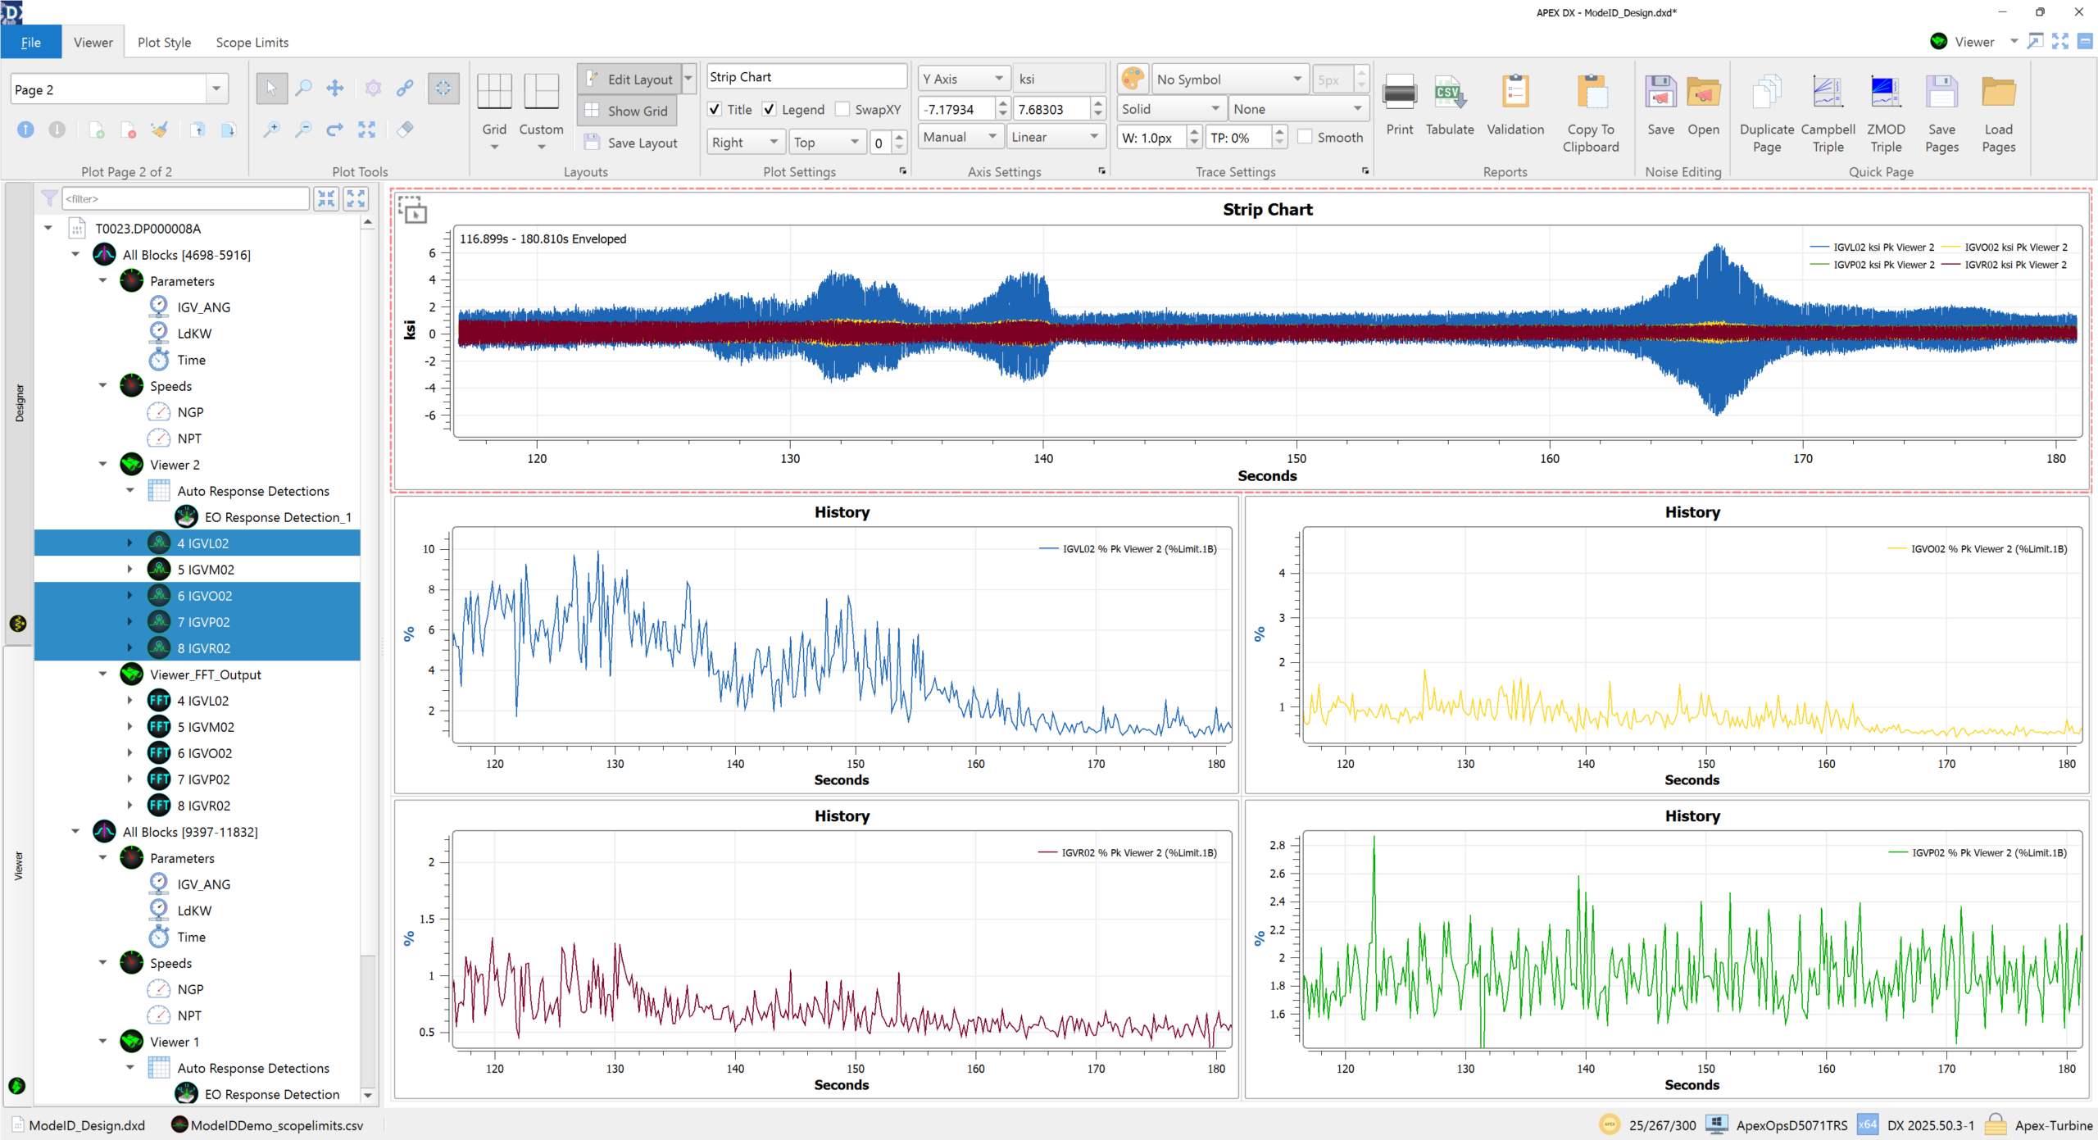Open the No Symbol dropdown

pyautogui.click(x=1296, y=79)
